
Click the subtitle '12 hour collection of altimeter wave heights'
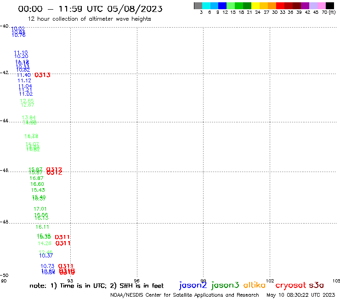tap(89, 19)
